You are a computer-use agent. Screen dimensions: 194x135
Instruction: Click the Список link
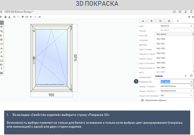click(159, 76)
